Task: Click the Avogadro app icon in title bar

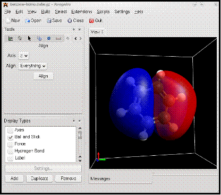Action: [x=6, y=4]
